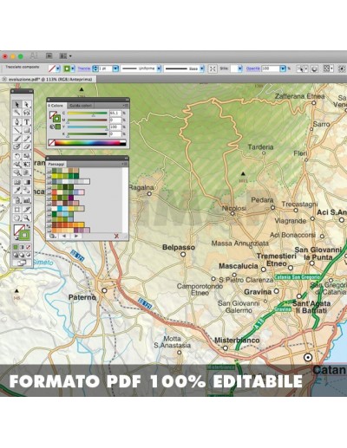This screenshot has height=448, width=347.
Task: Adjust the Yellow (Y) color slider
Action: coord(88,127)
